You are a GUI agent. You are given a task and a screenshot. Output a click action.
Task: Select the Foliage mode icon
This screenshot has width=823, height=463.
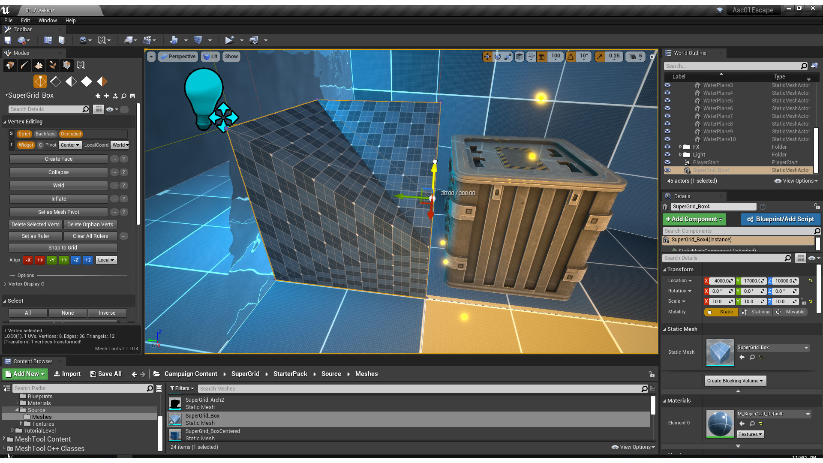pos(53,65)
